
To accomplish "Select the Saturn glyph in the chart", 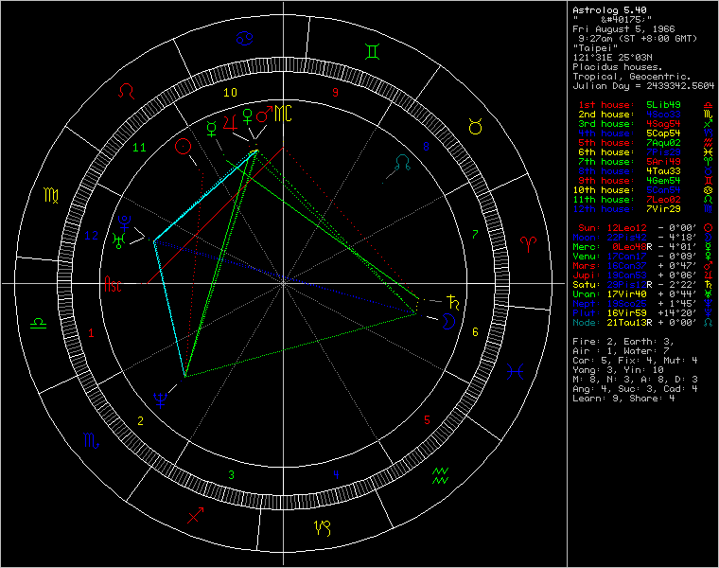I will pyautogui.click(x=453, y=302).
